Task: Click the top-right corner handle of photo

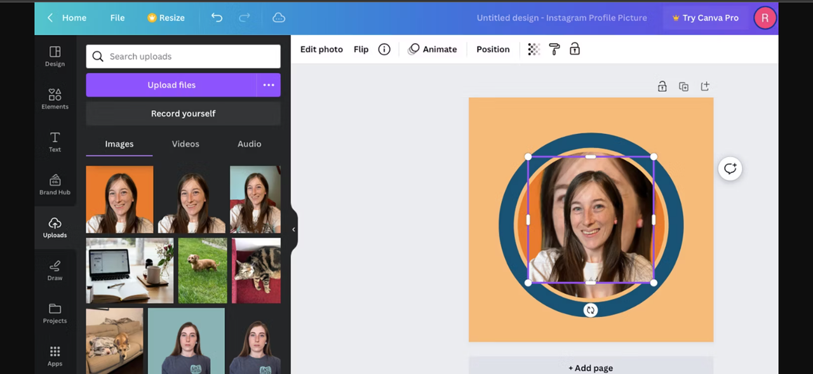Action: click(654, 157)
